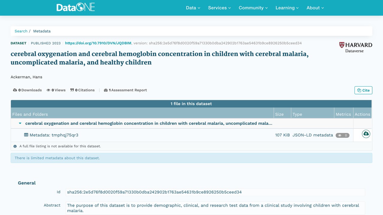Open the DOI link 10.7910/DVN/JQDBIM
Image resolution: width=383 pixels, height=215 pixels.
tap(98, 43)
